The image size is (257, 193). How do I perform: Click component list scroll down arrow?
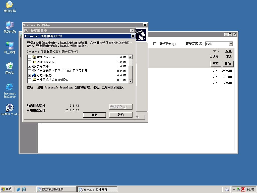pos(131,81)
